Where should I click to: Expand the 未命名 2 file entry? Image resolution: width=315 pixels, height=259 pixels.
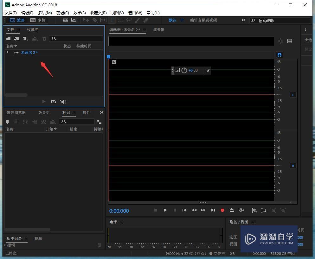(x=7, y=52)
